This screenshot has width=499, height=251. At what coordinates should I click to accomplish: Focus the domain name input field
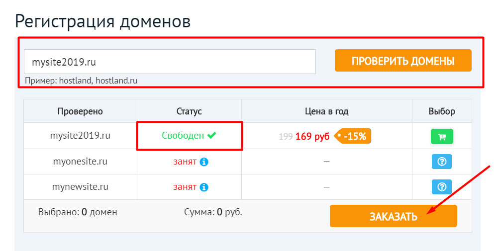point(170,62)
